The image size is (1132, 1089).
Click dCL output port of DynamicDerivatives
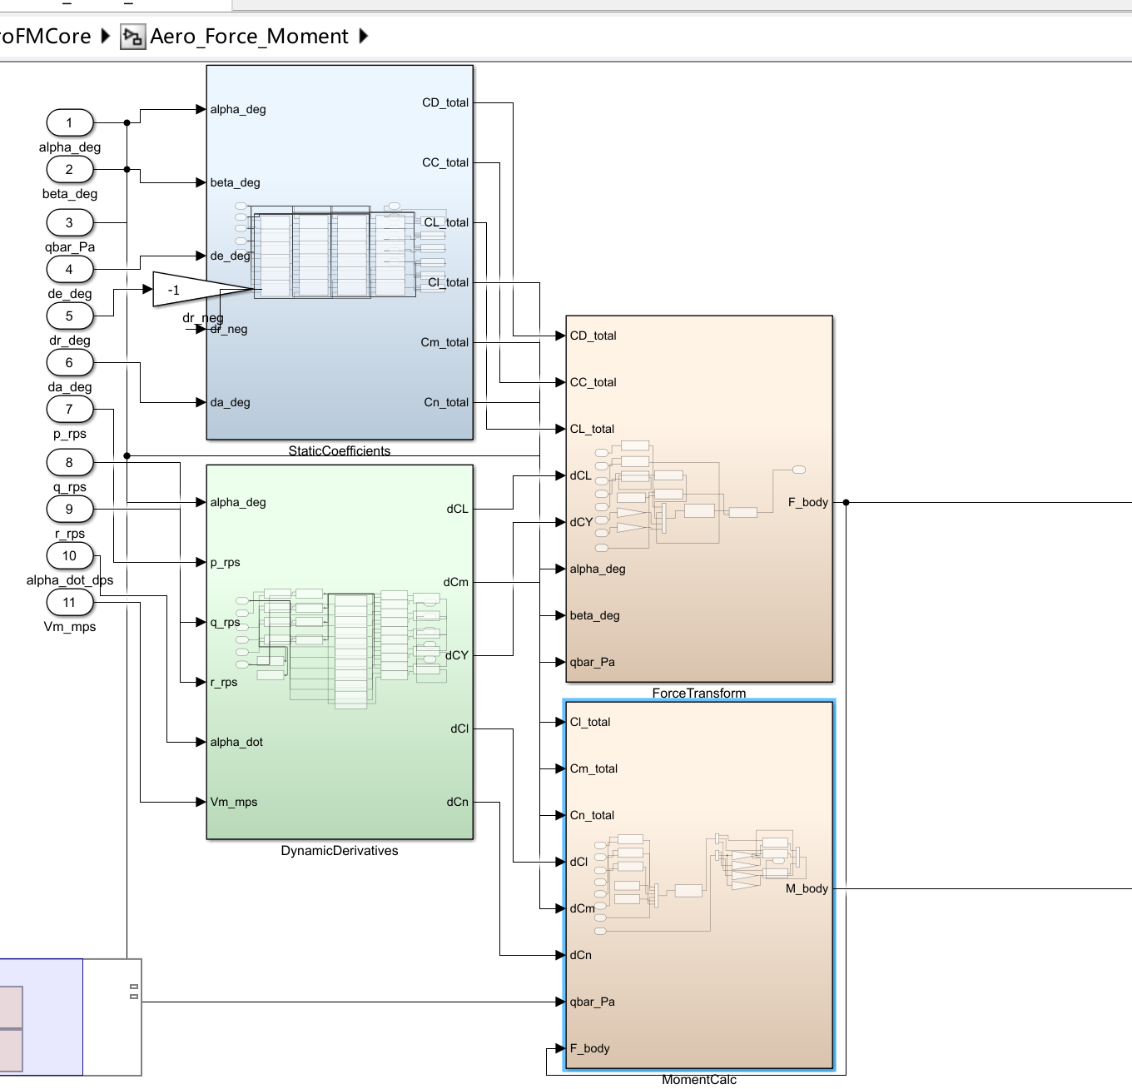458,510
